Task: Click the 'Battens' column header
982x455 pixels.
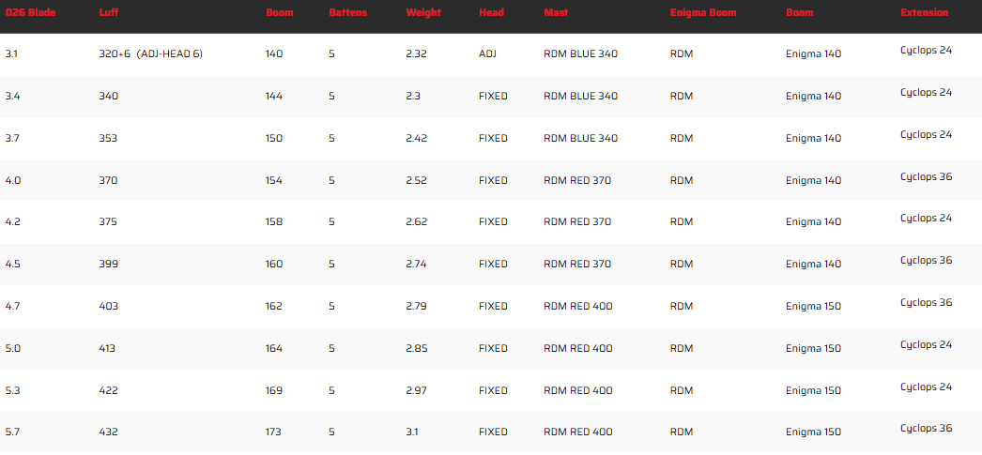Action: click(x=347, y=12)
